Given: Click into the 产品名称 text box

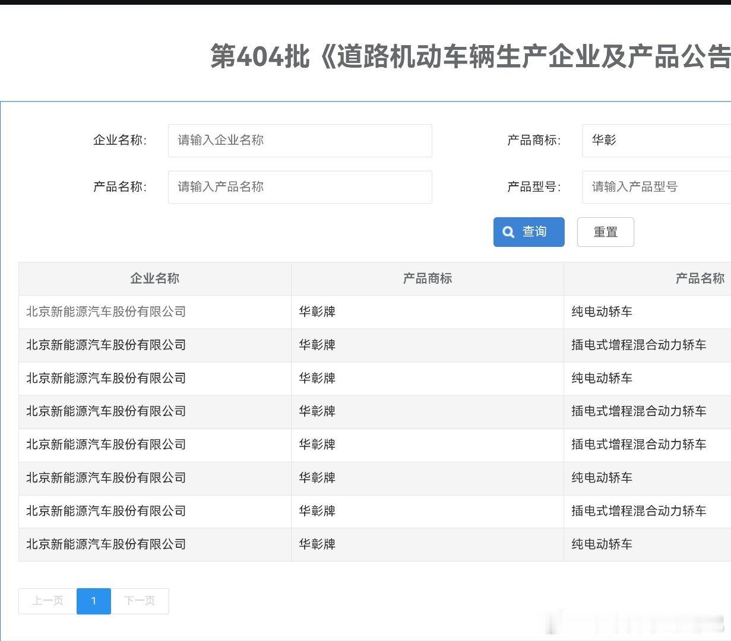Looking at the screenshot, I should [300, 188].
